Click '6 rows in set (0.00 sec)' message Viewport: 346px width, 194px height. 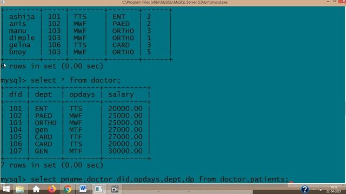(x=52, y=66)
